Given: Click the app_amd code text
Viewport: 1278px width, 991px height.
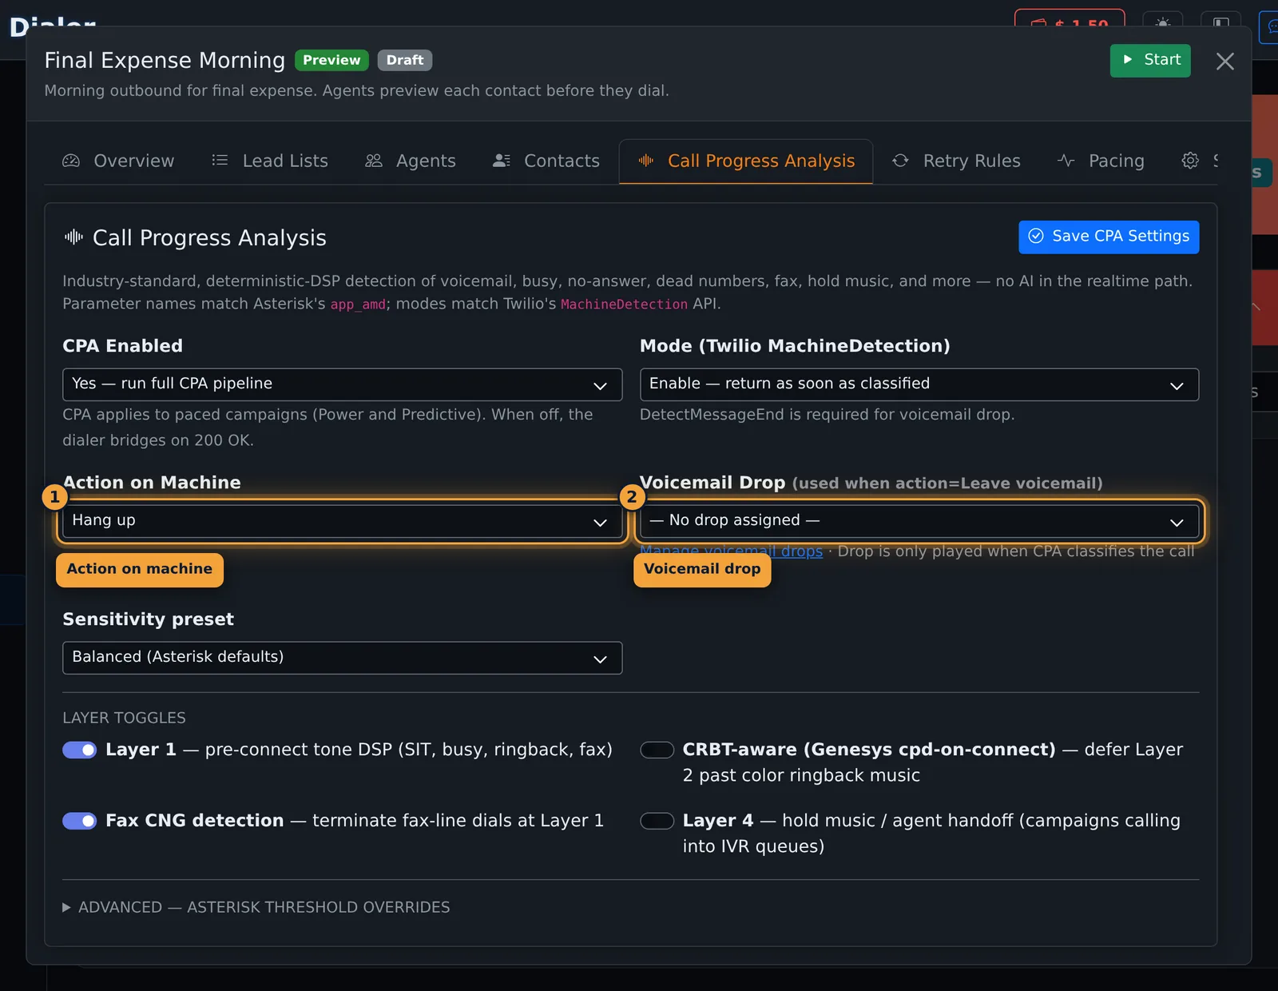Looking at the screenshot, I should (x=358, y=304).
